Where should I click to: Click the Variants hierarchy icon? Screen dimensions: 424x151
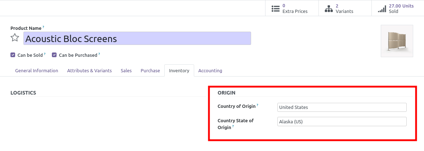[329, 9]
